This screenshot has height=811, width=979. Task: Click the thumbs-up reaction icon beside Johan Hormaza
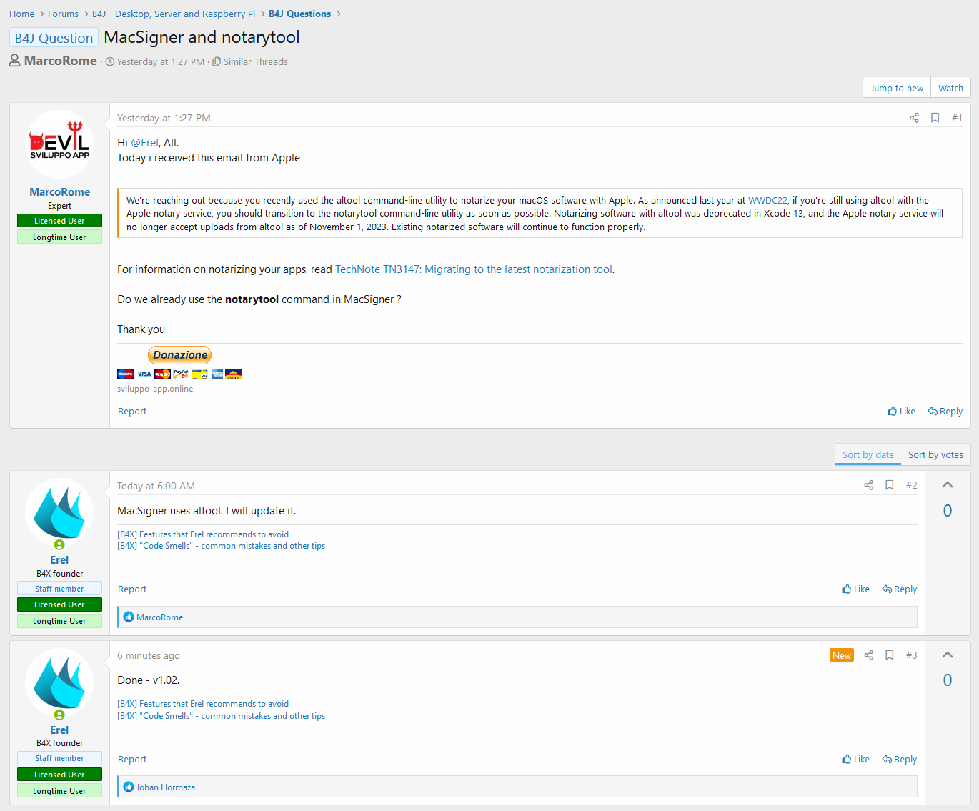[129, 787]
